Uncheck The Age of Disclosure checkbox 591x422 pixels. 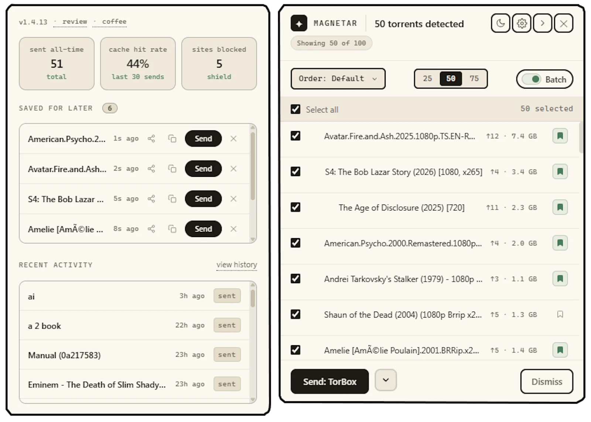[295, 207]
